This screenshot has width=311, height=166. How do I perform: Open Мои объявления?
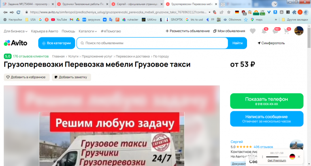(229, 31)
